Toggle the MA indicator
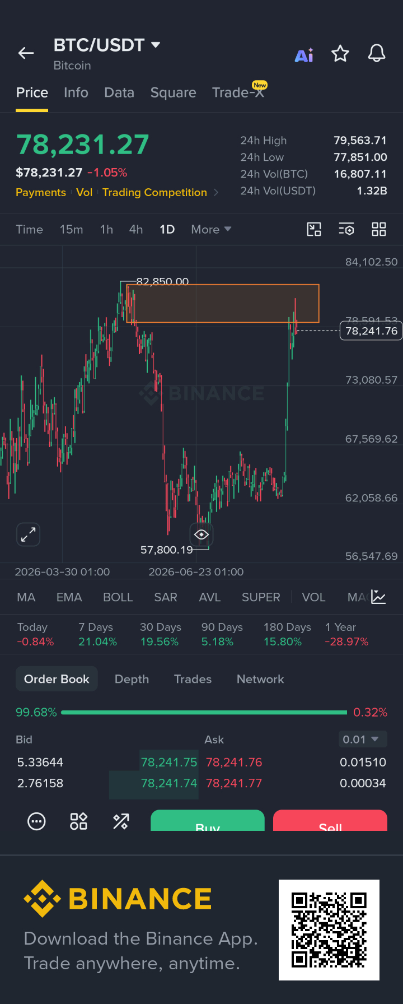This screenshot has height=1004, width=403. (x=26, y=597)
